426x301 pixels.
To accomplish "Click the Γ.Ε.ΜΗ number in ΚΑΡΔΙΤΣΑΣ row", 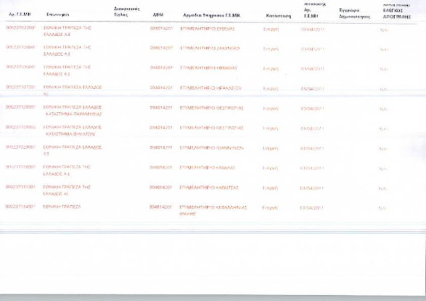I will (21, 187).
